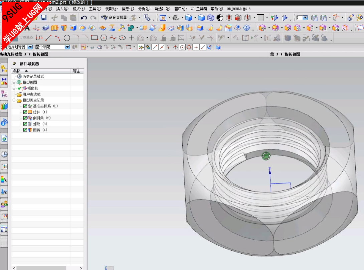Toggle Arc Center snap option
The image size is (364, 270).
tap(182, 47)
